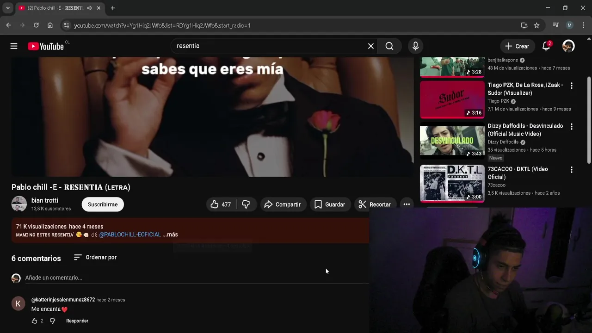Open the notifications bell

546,46
